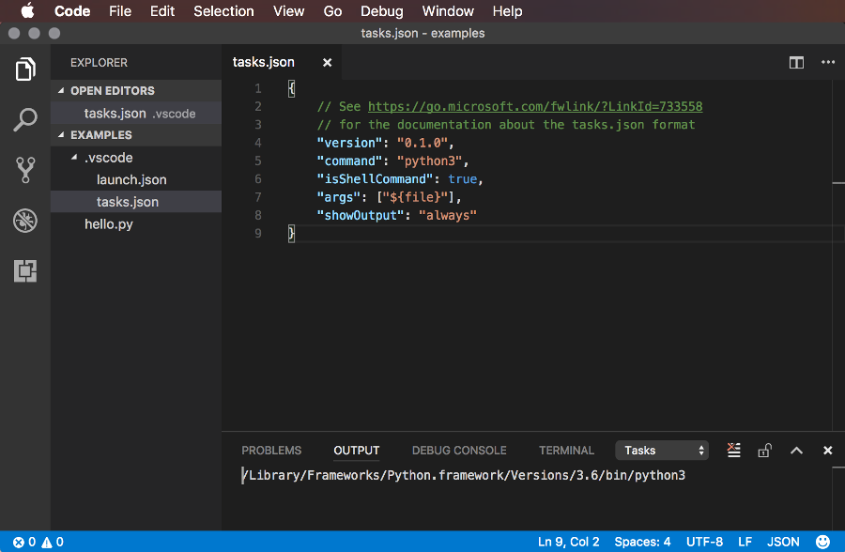845x552 pixels.
Task: Maximize the panel with the chevron
Action: (x=796, y=451)
